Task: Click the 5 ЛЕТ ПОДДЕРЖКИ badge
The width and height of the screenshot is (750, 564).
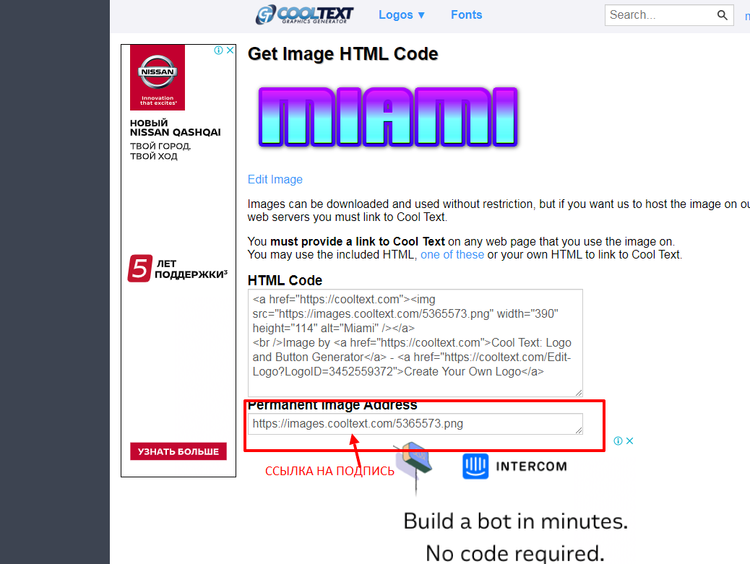Action: [178, 268]
